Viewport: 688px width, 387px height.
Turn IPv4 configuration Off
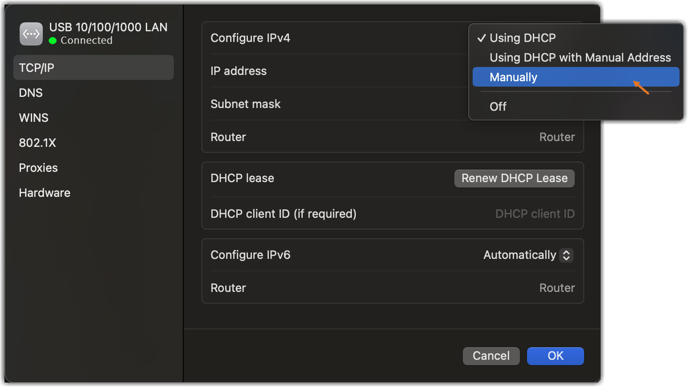pyautogui.click(x=498, y=107)
